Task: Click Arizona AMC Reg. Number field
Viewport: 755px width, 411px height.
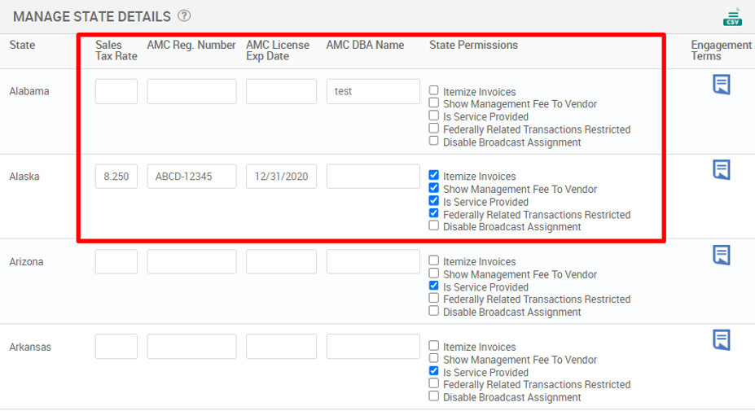Action: pyautogui.click(x=191, y=261)
